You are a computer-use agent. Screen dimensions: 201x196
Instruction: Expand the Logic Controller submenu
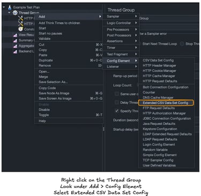pos(121,23)
